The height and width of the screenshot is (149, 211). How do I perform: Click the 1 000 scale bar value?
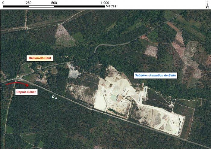click(x=105, y=3)
